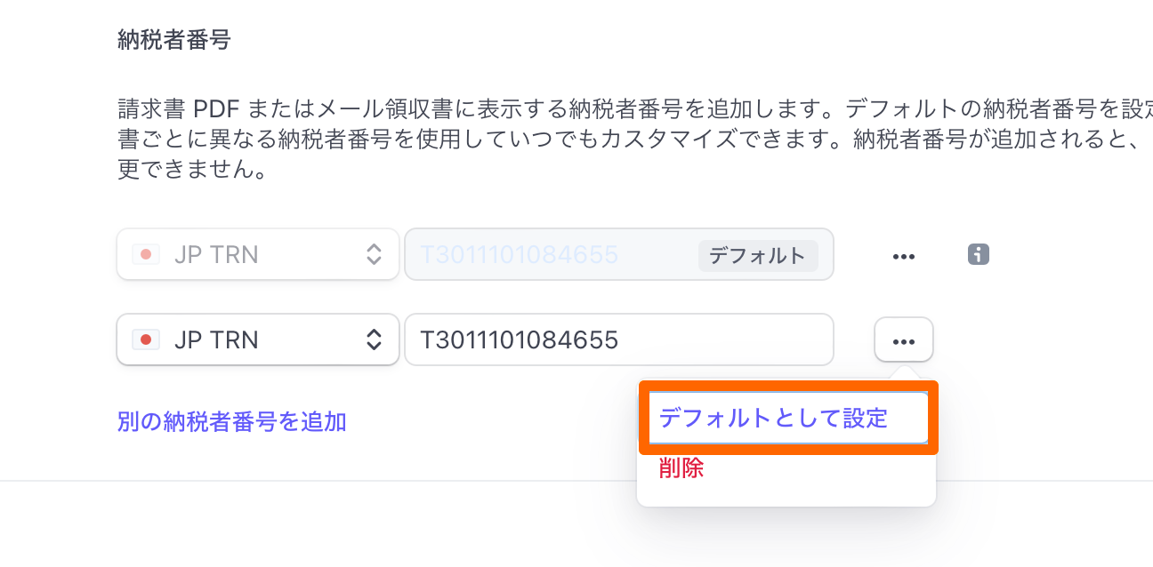Click the 別の納税者番号を追加 link
Screen dimensions: 1153x567
tap(231, 421)
